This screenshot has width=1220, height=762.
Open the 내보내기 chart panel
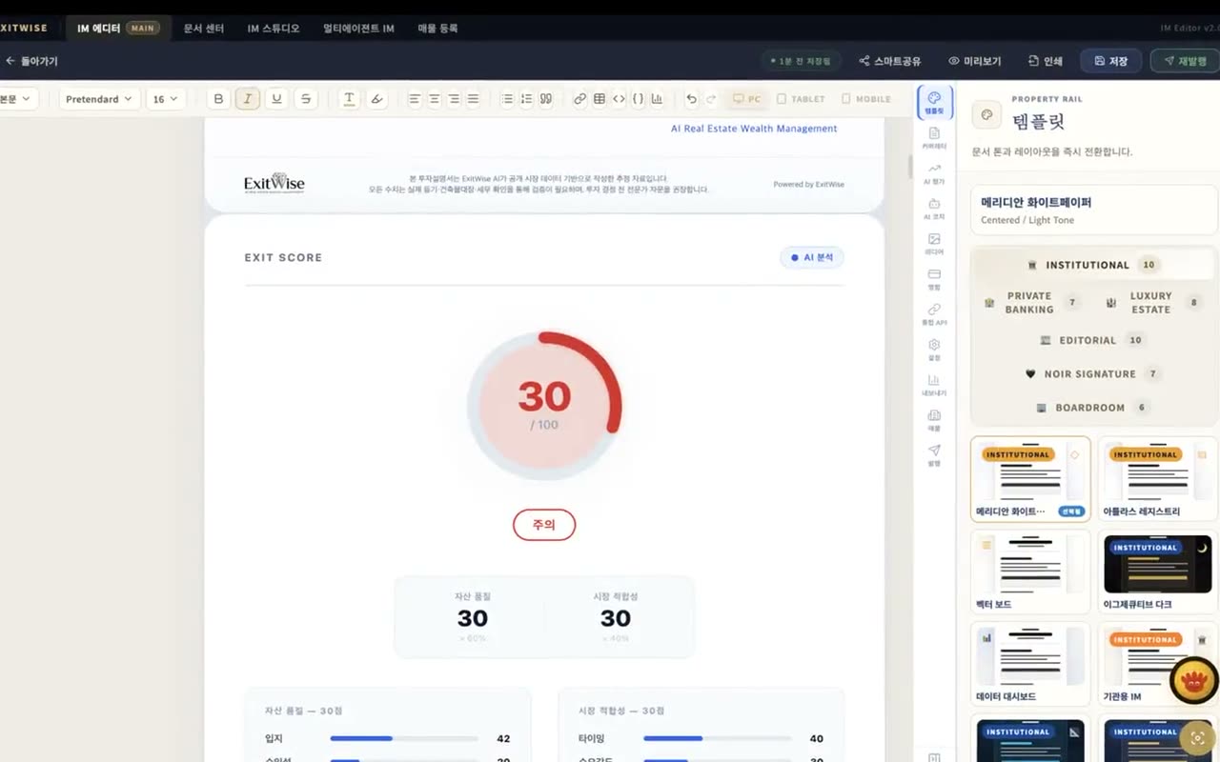pyautogui.click(x=934, y=385)
